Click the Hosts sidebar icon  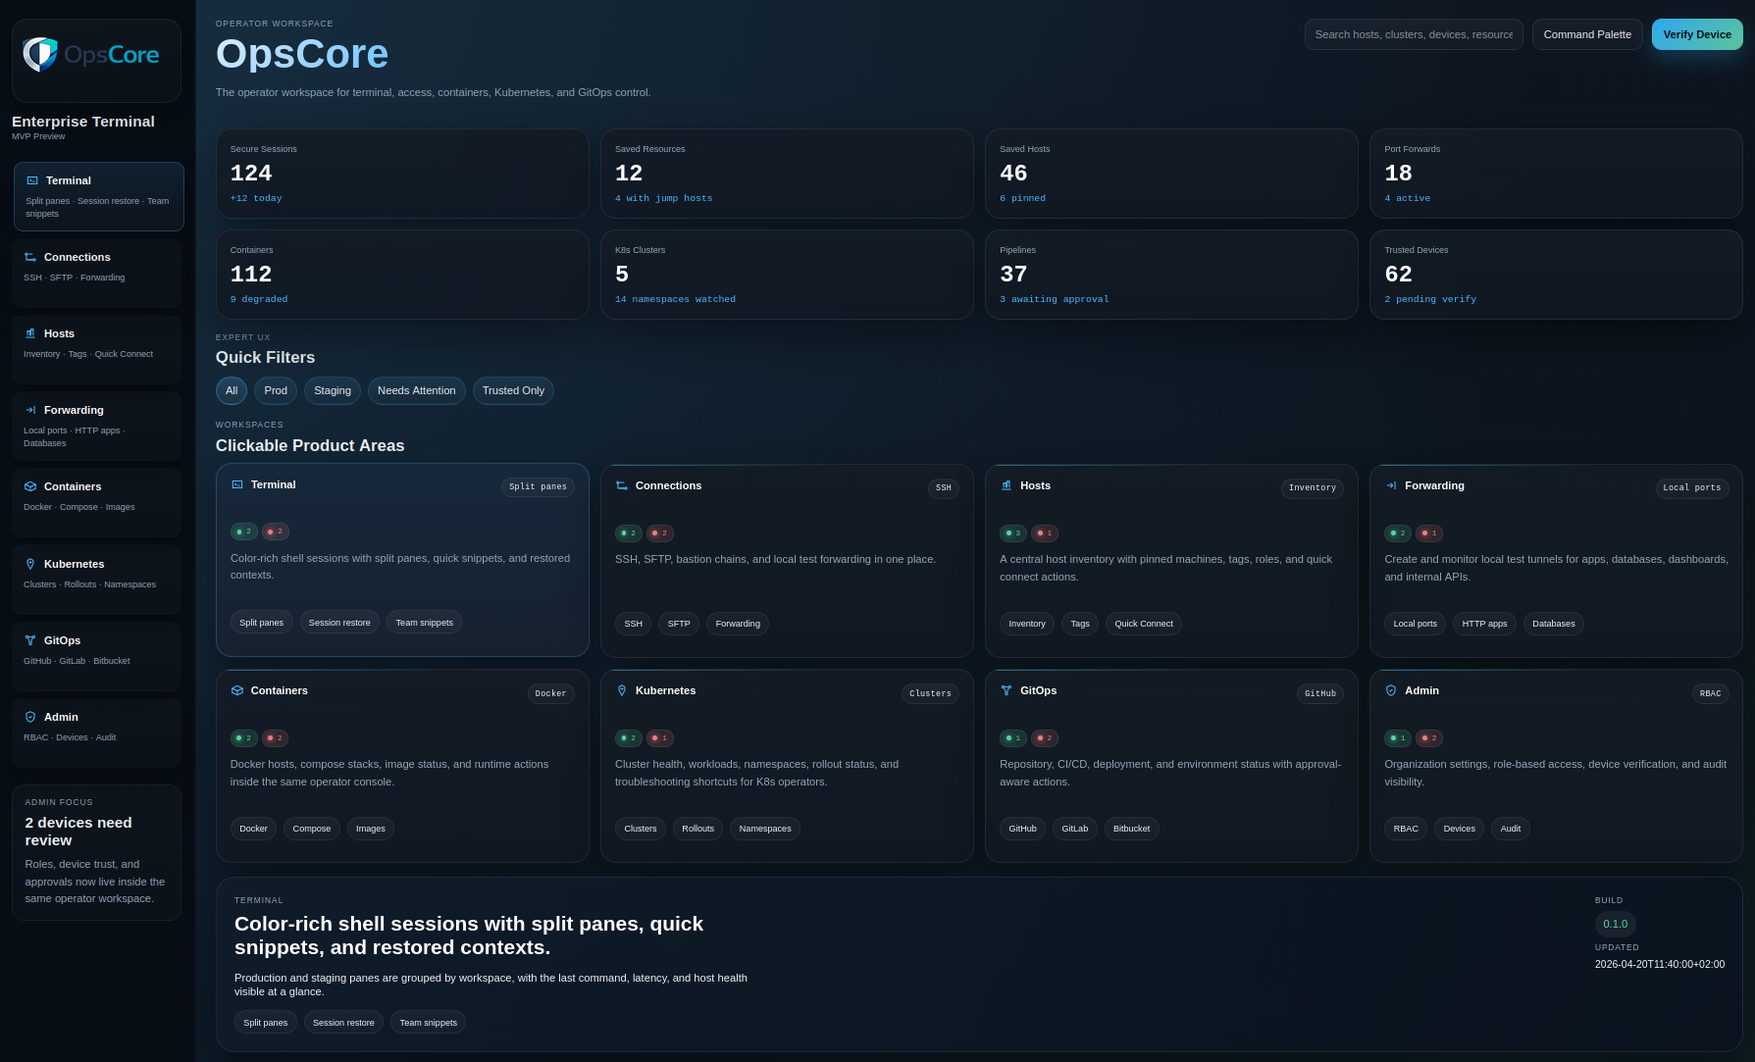coord(30,333)
